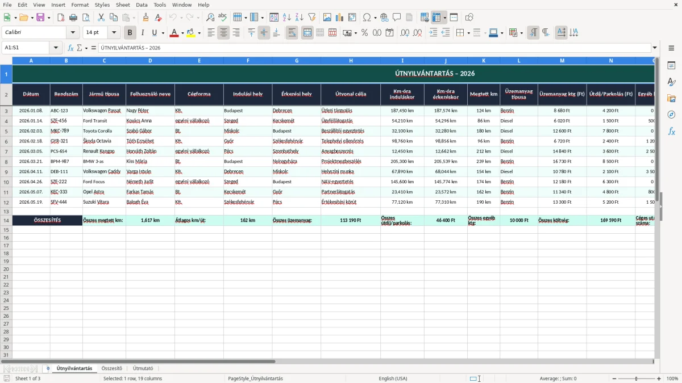Expand the font color dropdown arrow
Image resolution: width=682 pixels, height=383 pixels.
182,33
